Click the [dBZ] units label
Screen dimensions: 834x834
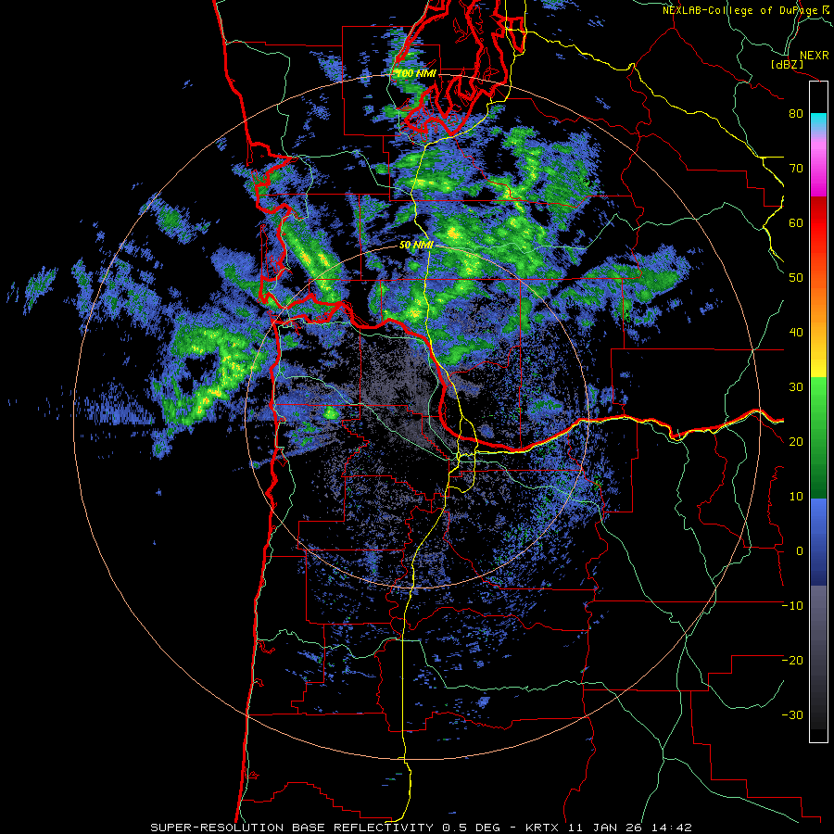coord(788,64)
